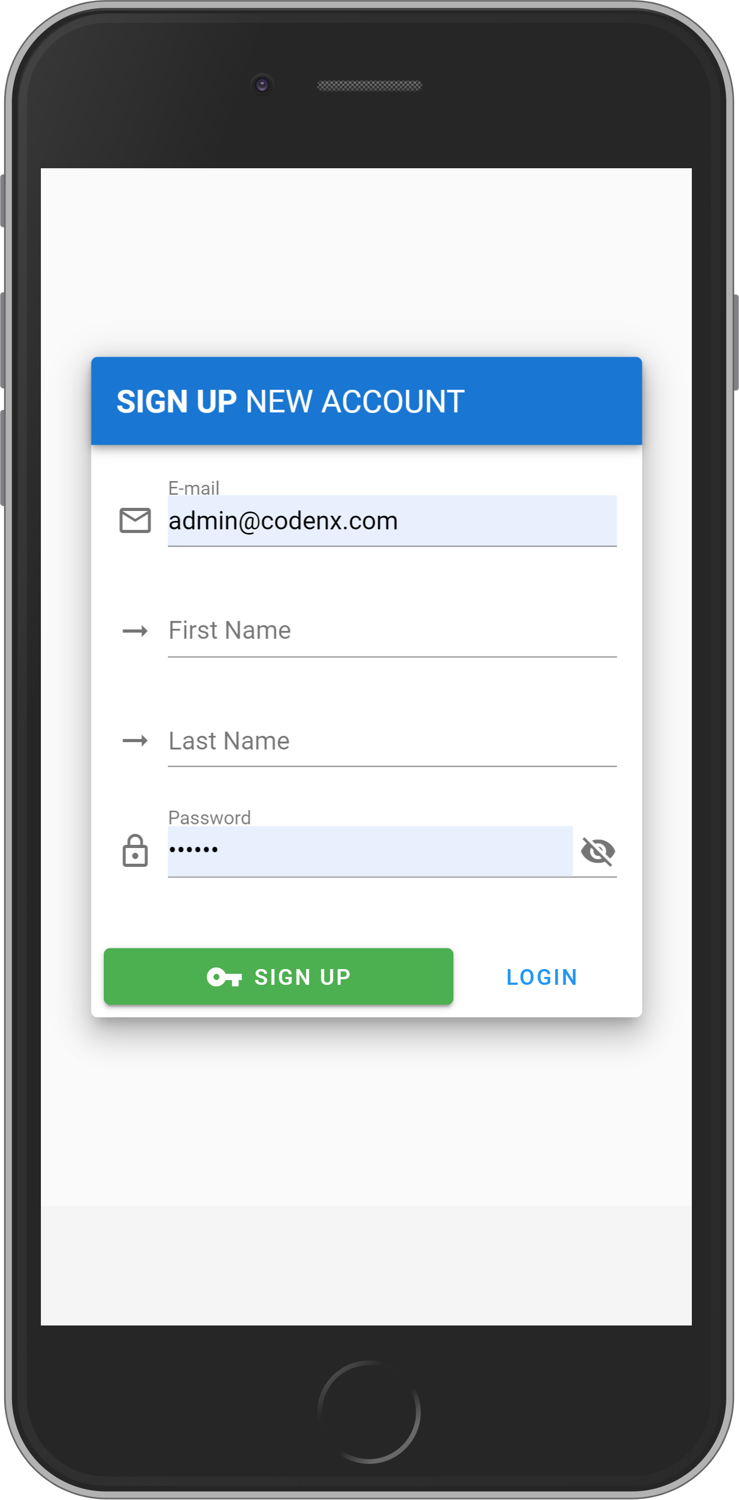Select the Last Name input field
Screen dimensions: 739x1500
[392, 741]
